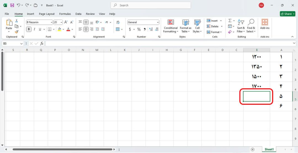Increase decimal places

(x=151, y=29)
